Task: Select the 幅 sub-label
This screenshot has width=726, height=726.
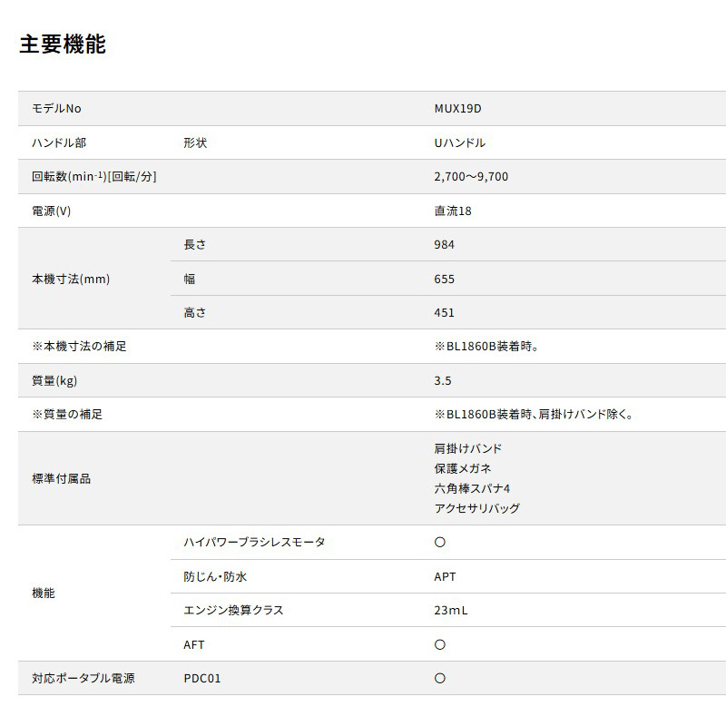Action: (x=190, y=279)
